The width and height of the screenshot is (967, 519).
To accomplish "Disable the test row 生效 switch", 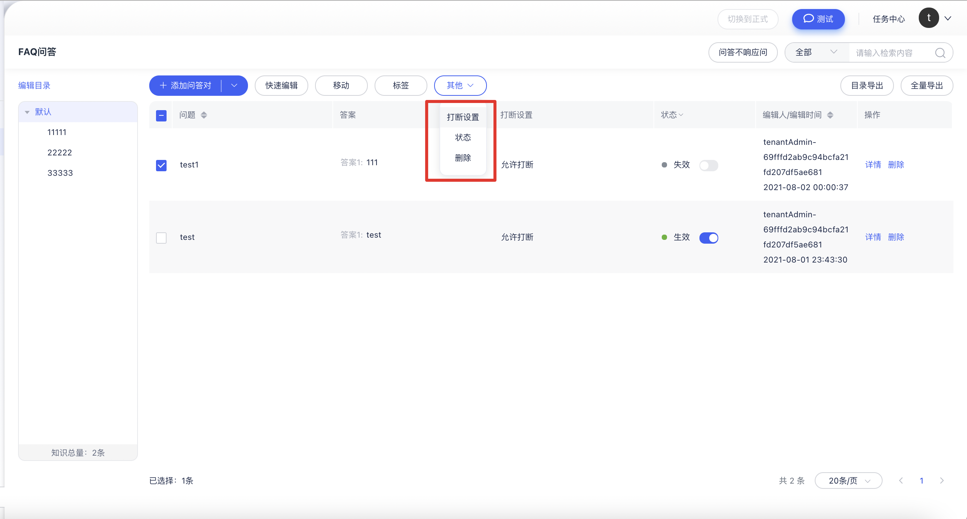I will tap(708, 238).
